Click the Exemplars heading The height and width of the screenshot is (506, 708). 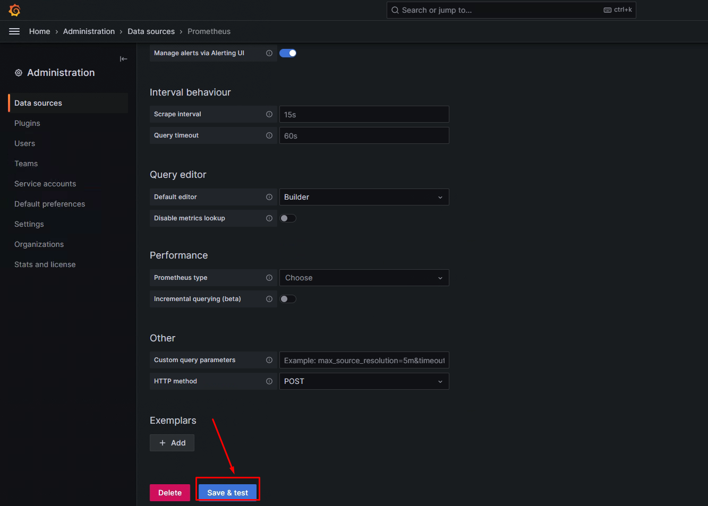point(173,421)
